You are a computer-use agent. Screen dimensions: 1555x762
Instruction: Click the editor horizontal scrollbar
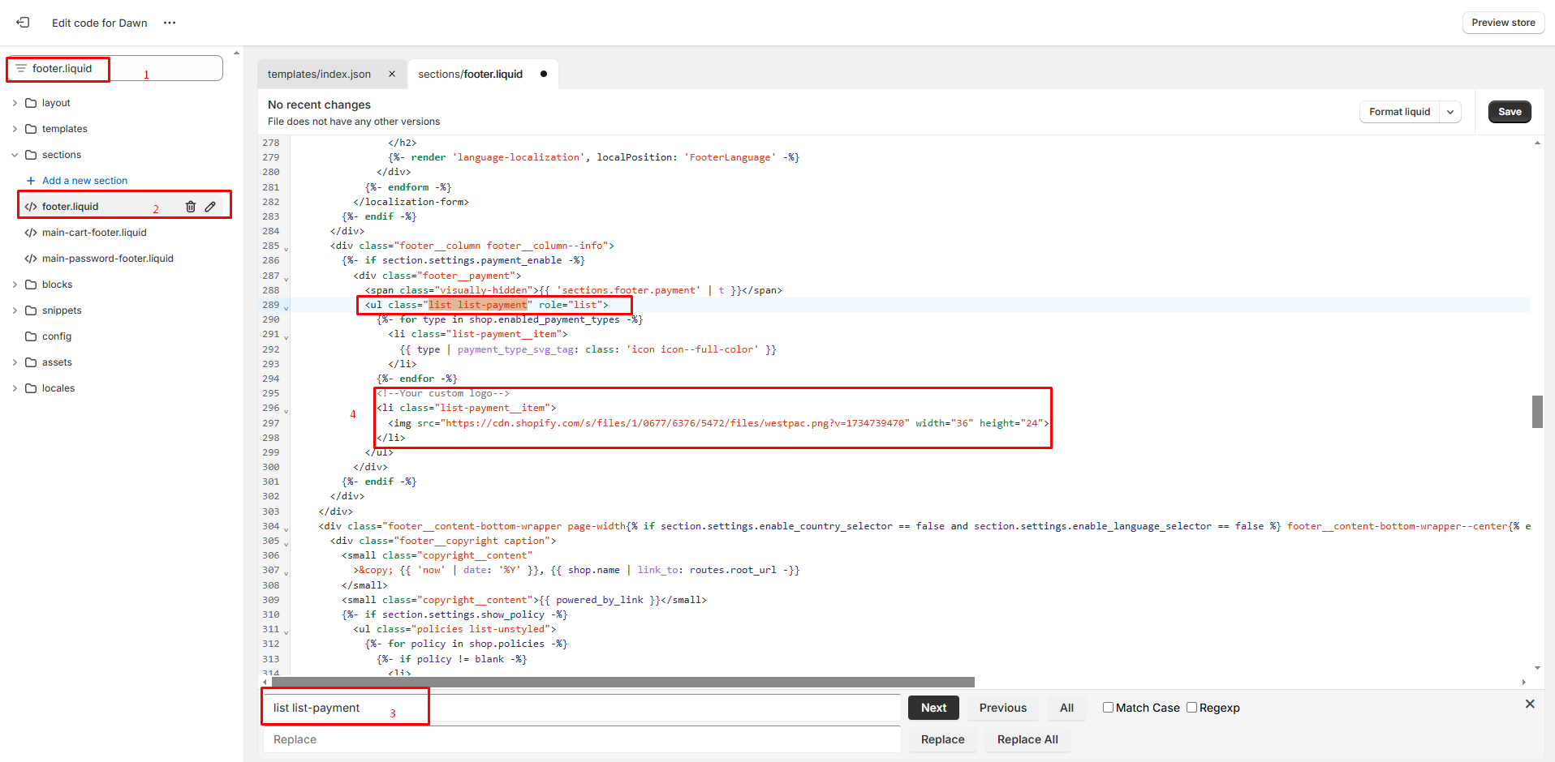[x=623, y=683]
